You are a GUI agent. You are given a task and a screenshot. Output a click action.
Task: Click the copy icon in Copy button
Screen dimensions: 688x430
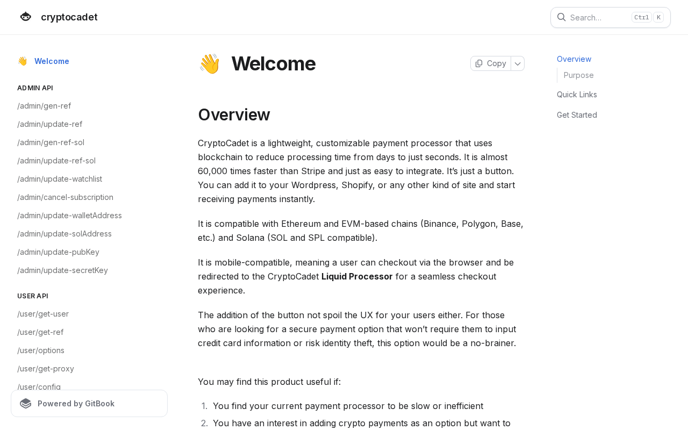(479, 63)
